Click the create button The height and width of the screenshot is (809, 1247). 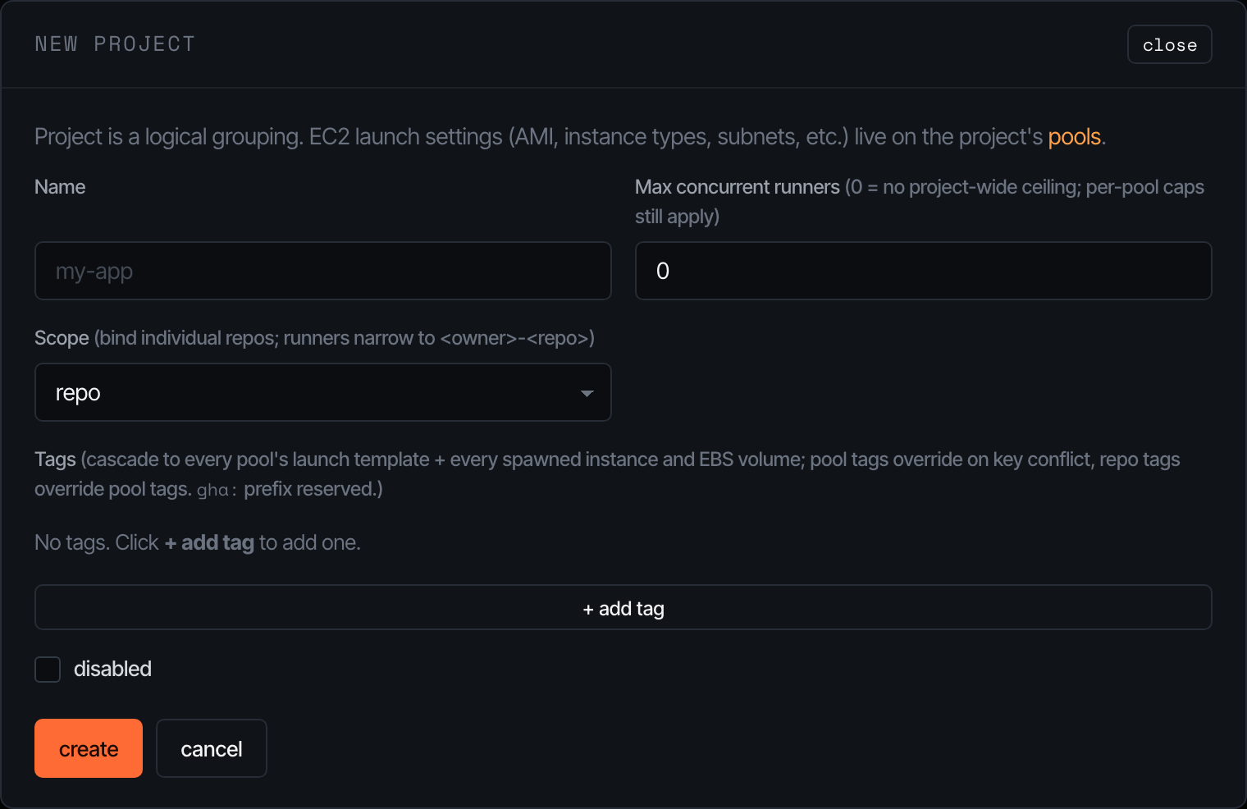[x=89, y=748]
